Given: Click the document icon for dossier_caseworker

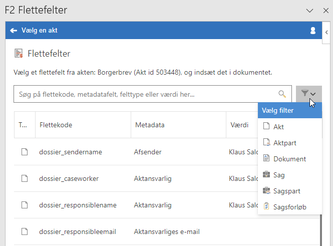Looking at the screenshot, I should pos(24,178).
